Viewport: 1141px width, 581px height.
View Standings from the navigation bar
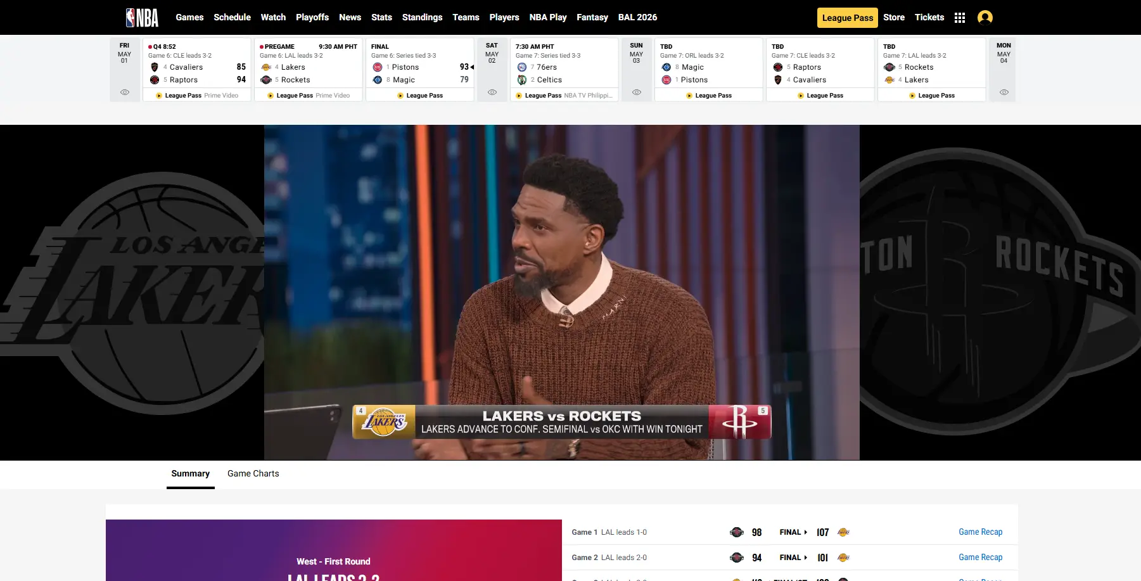tap(422, 17)
